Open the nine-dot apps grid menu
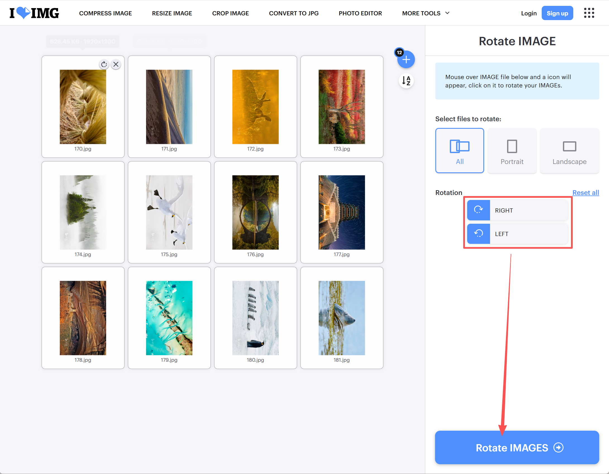609x474 pixels. (589, 13)
